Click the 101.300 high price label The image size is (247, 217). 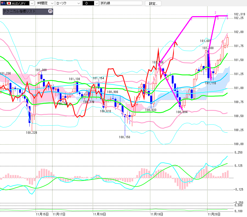pos(41,70)
